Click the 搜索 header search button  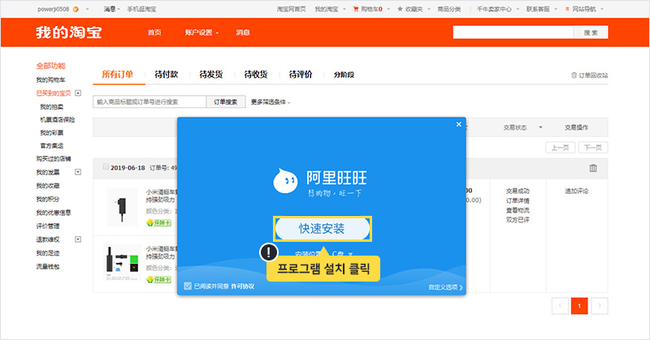tap(591, 32)
